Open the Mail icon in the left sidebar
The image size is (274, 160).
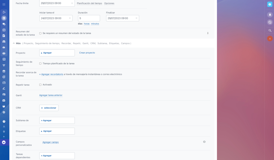[x=4, y=47]
